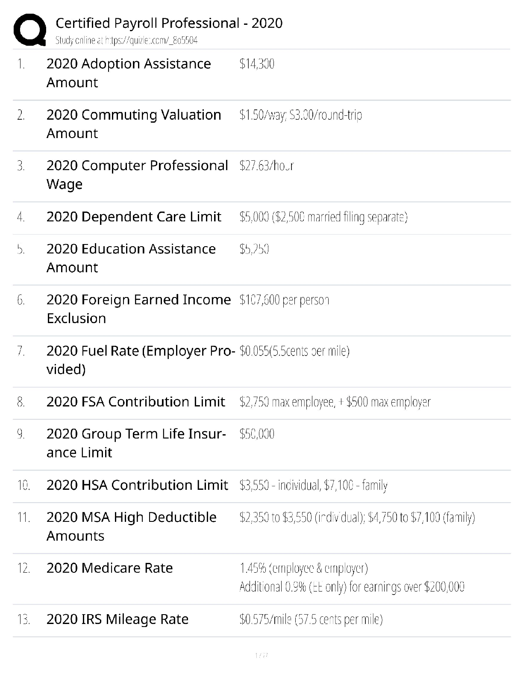Select the 2020 Commuting Valuation Amount term
523x677 pixels.
[134, 124]
